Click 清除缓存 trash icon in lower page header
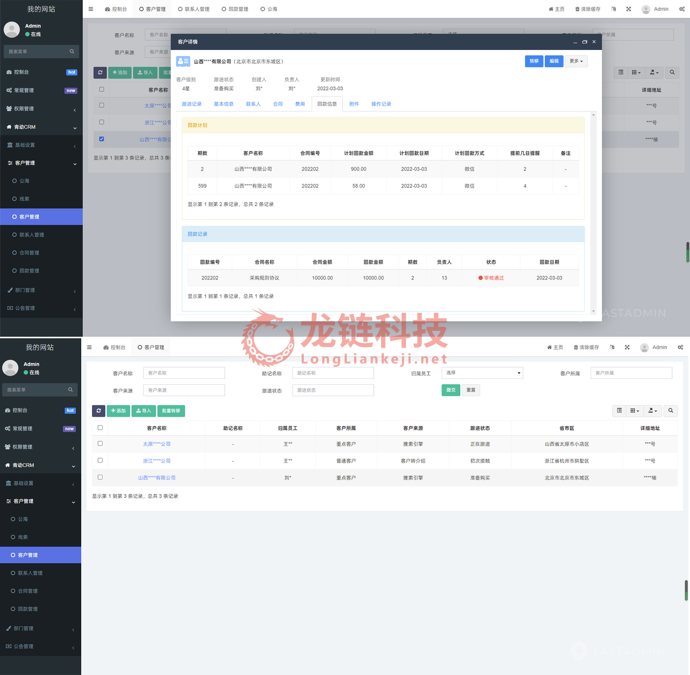 click(x=576, y=347)
